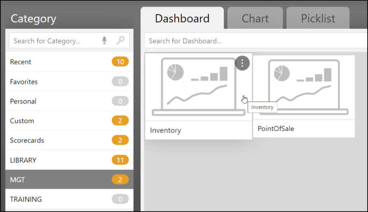The image size is (368, 212).
Task: Select the Dashboard tab
Action: click(x=182, y=19)
